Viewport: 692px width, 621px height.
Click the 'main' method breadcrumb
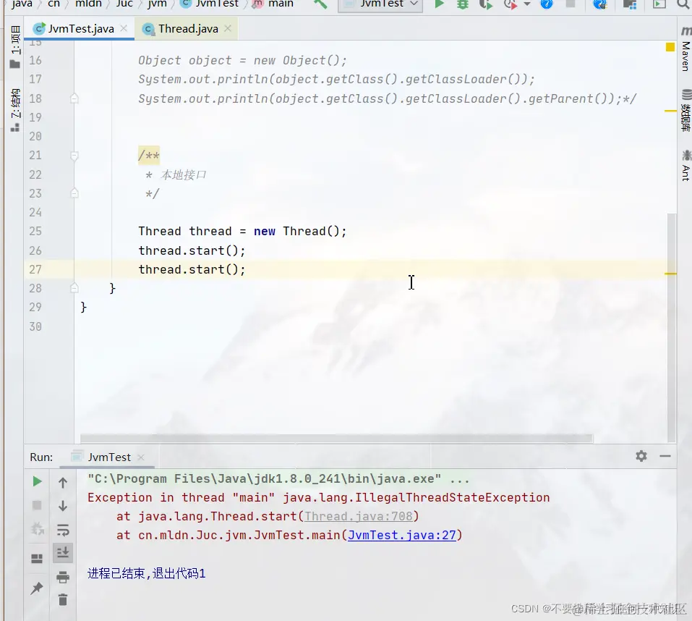(281, 4)
